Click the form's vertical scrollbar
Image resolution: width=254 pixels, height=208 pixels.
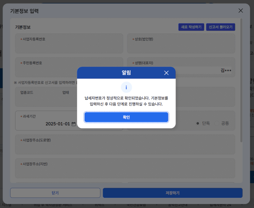tap(241, 78)
